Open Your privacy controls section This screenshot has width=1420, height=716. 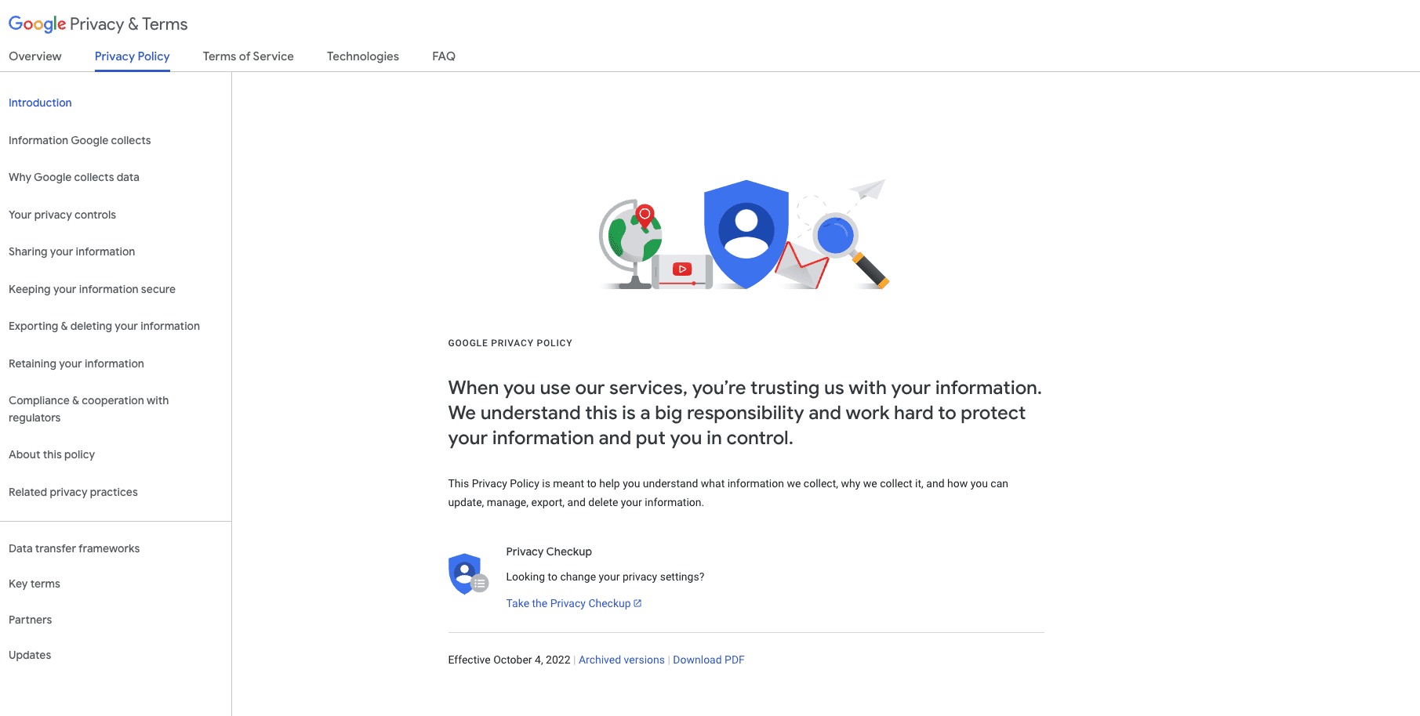[x=62, y=214]
